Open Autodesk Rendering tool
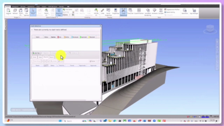This screenshot has height=126, width=224. click(148, 12)
